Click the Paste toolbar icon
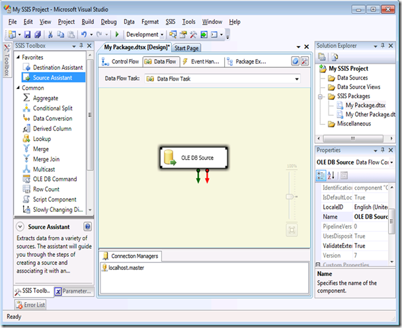The width and height of the screenshot is (402, 328). pyautogui.click(x=71, y=34)
